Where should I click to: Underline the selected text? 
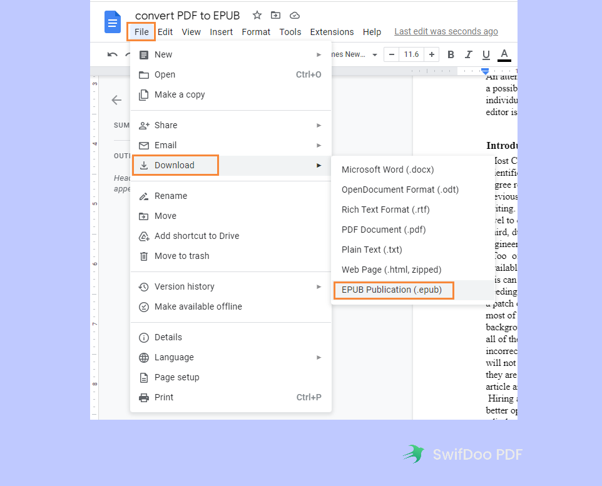[x=486, y=55]
